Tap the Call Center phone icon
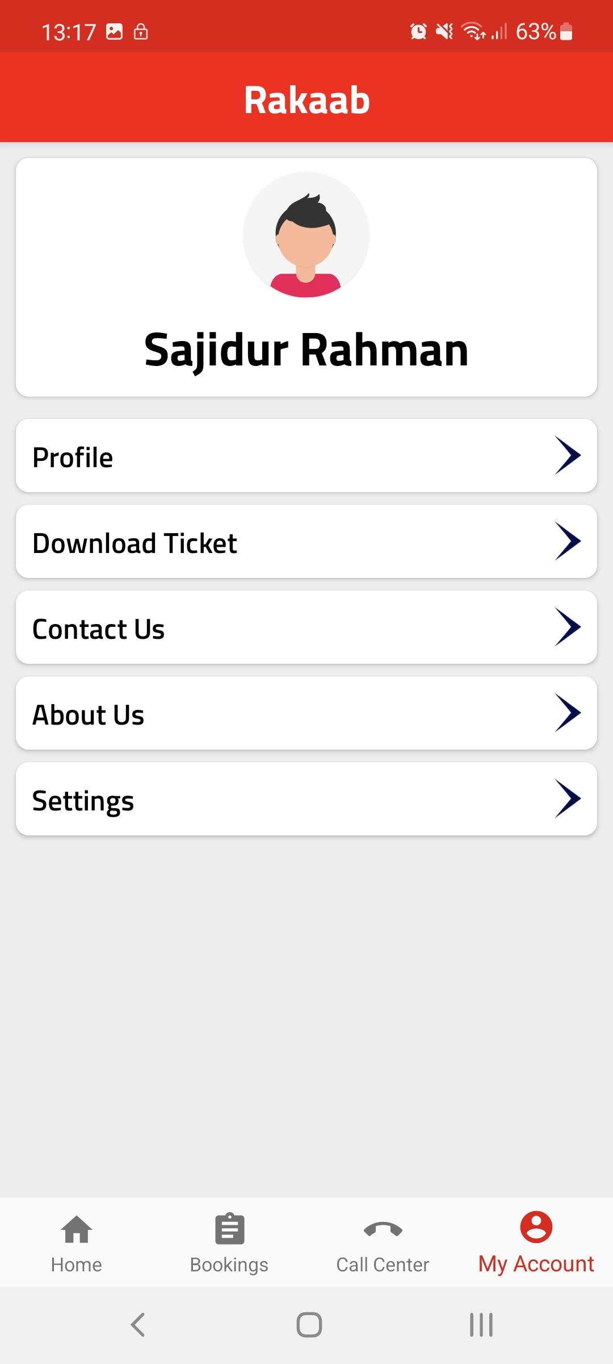The width and height of the screenshot is (613, 1364). coord(383,1230)
